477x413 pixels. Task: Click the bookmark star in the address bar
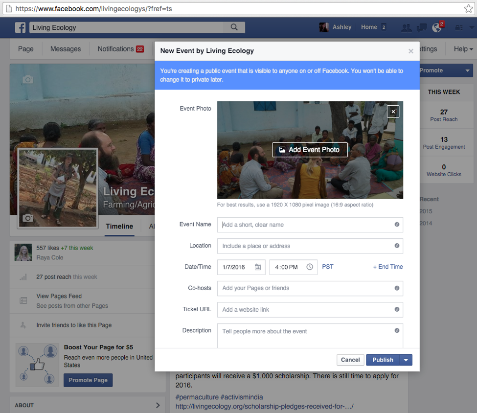click(x=468, y=8)
